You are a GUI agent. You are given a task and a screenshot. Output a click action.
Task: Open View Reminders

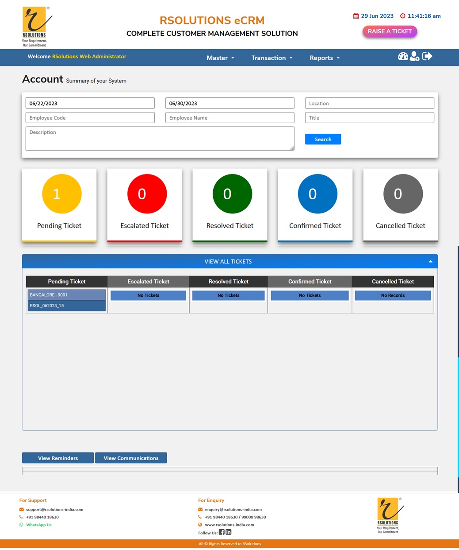coord(58,458)
